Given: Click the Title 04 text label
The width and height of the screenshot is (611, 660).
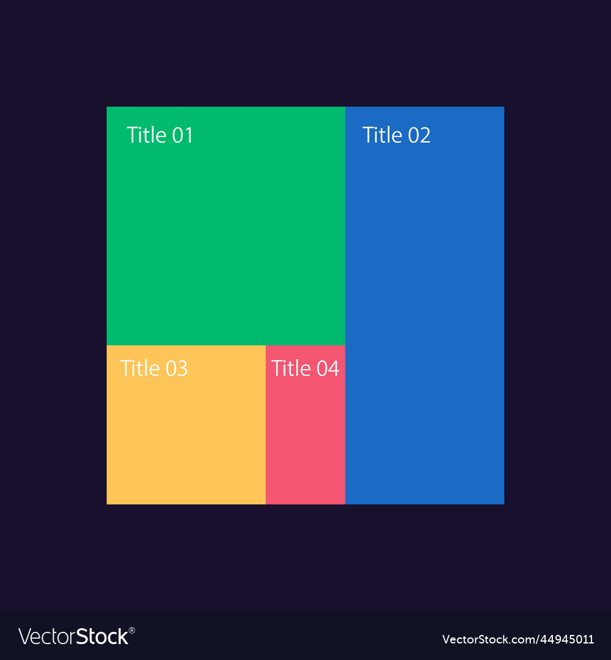Looking at the screenshot, I should pyautogui.click(x=305, y=369).
